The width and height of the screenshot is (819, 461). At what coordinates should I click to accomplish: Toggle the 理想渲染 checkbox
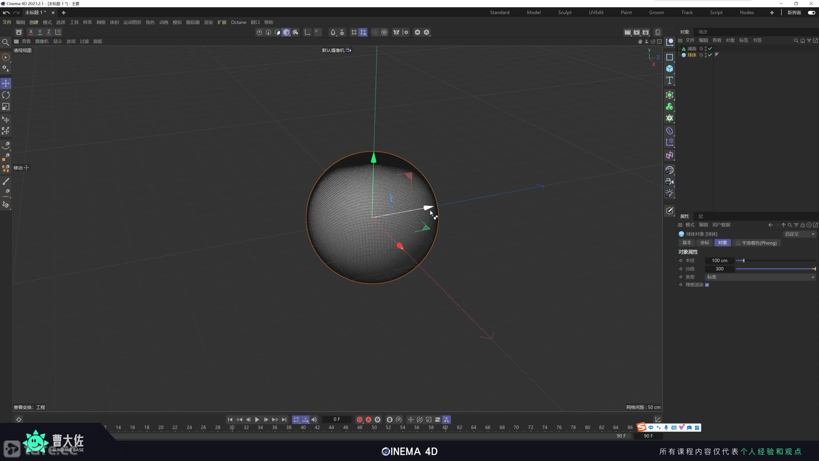click(x=707, y=285)
